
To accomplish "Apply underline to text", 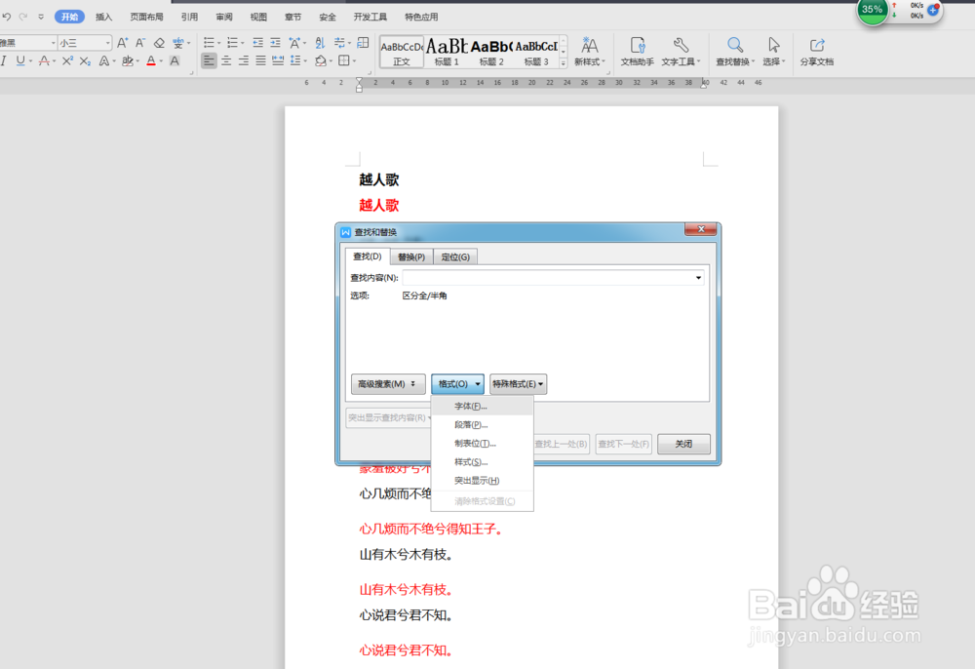I will click(20, 61).
